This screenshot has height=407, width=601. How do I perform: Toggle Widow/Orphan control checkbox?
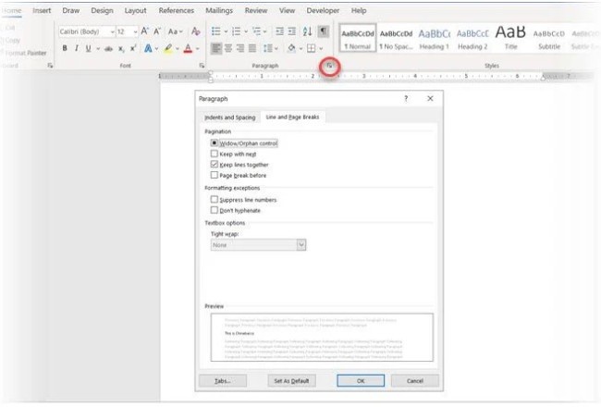click(x=215, y=143)
